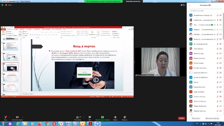Collapse the Участники panel chevron
This screenshot has width=224, height=126.
190,5
